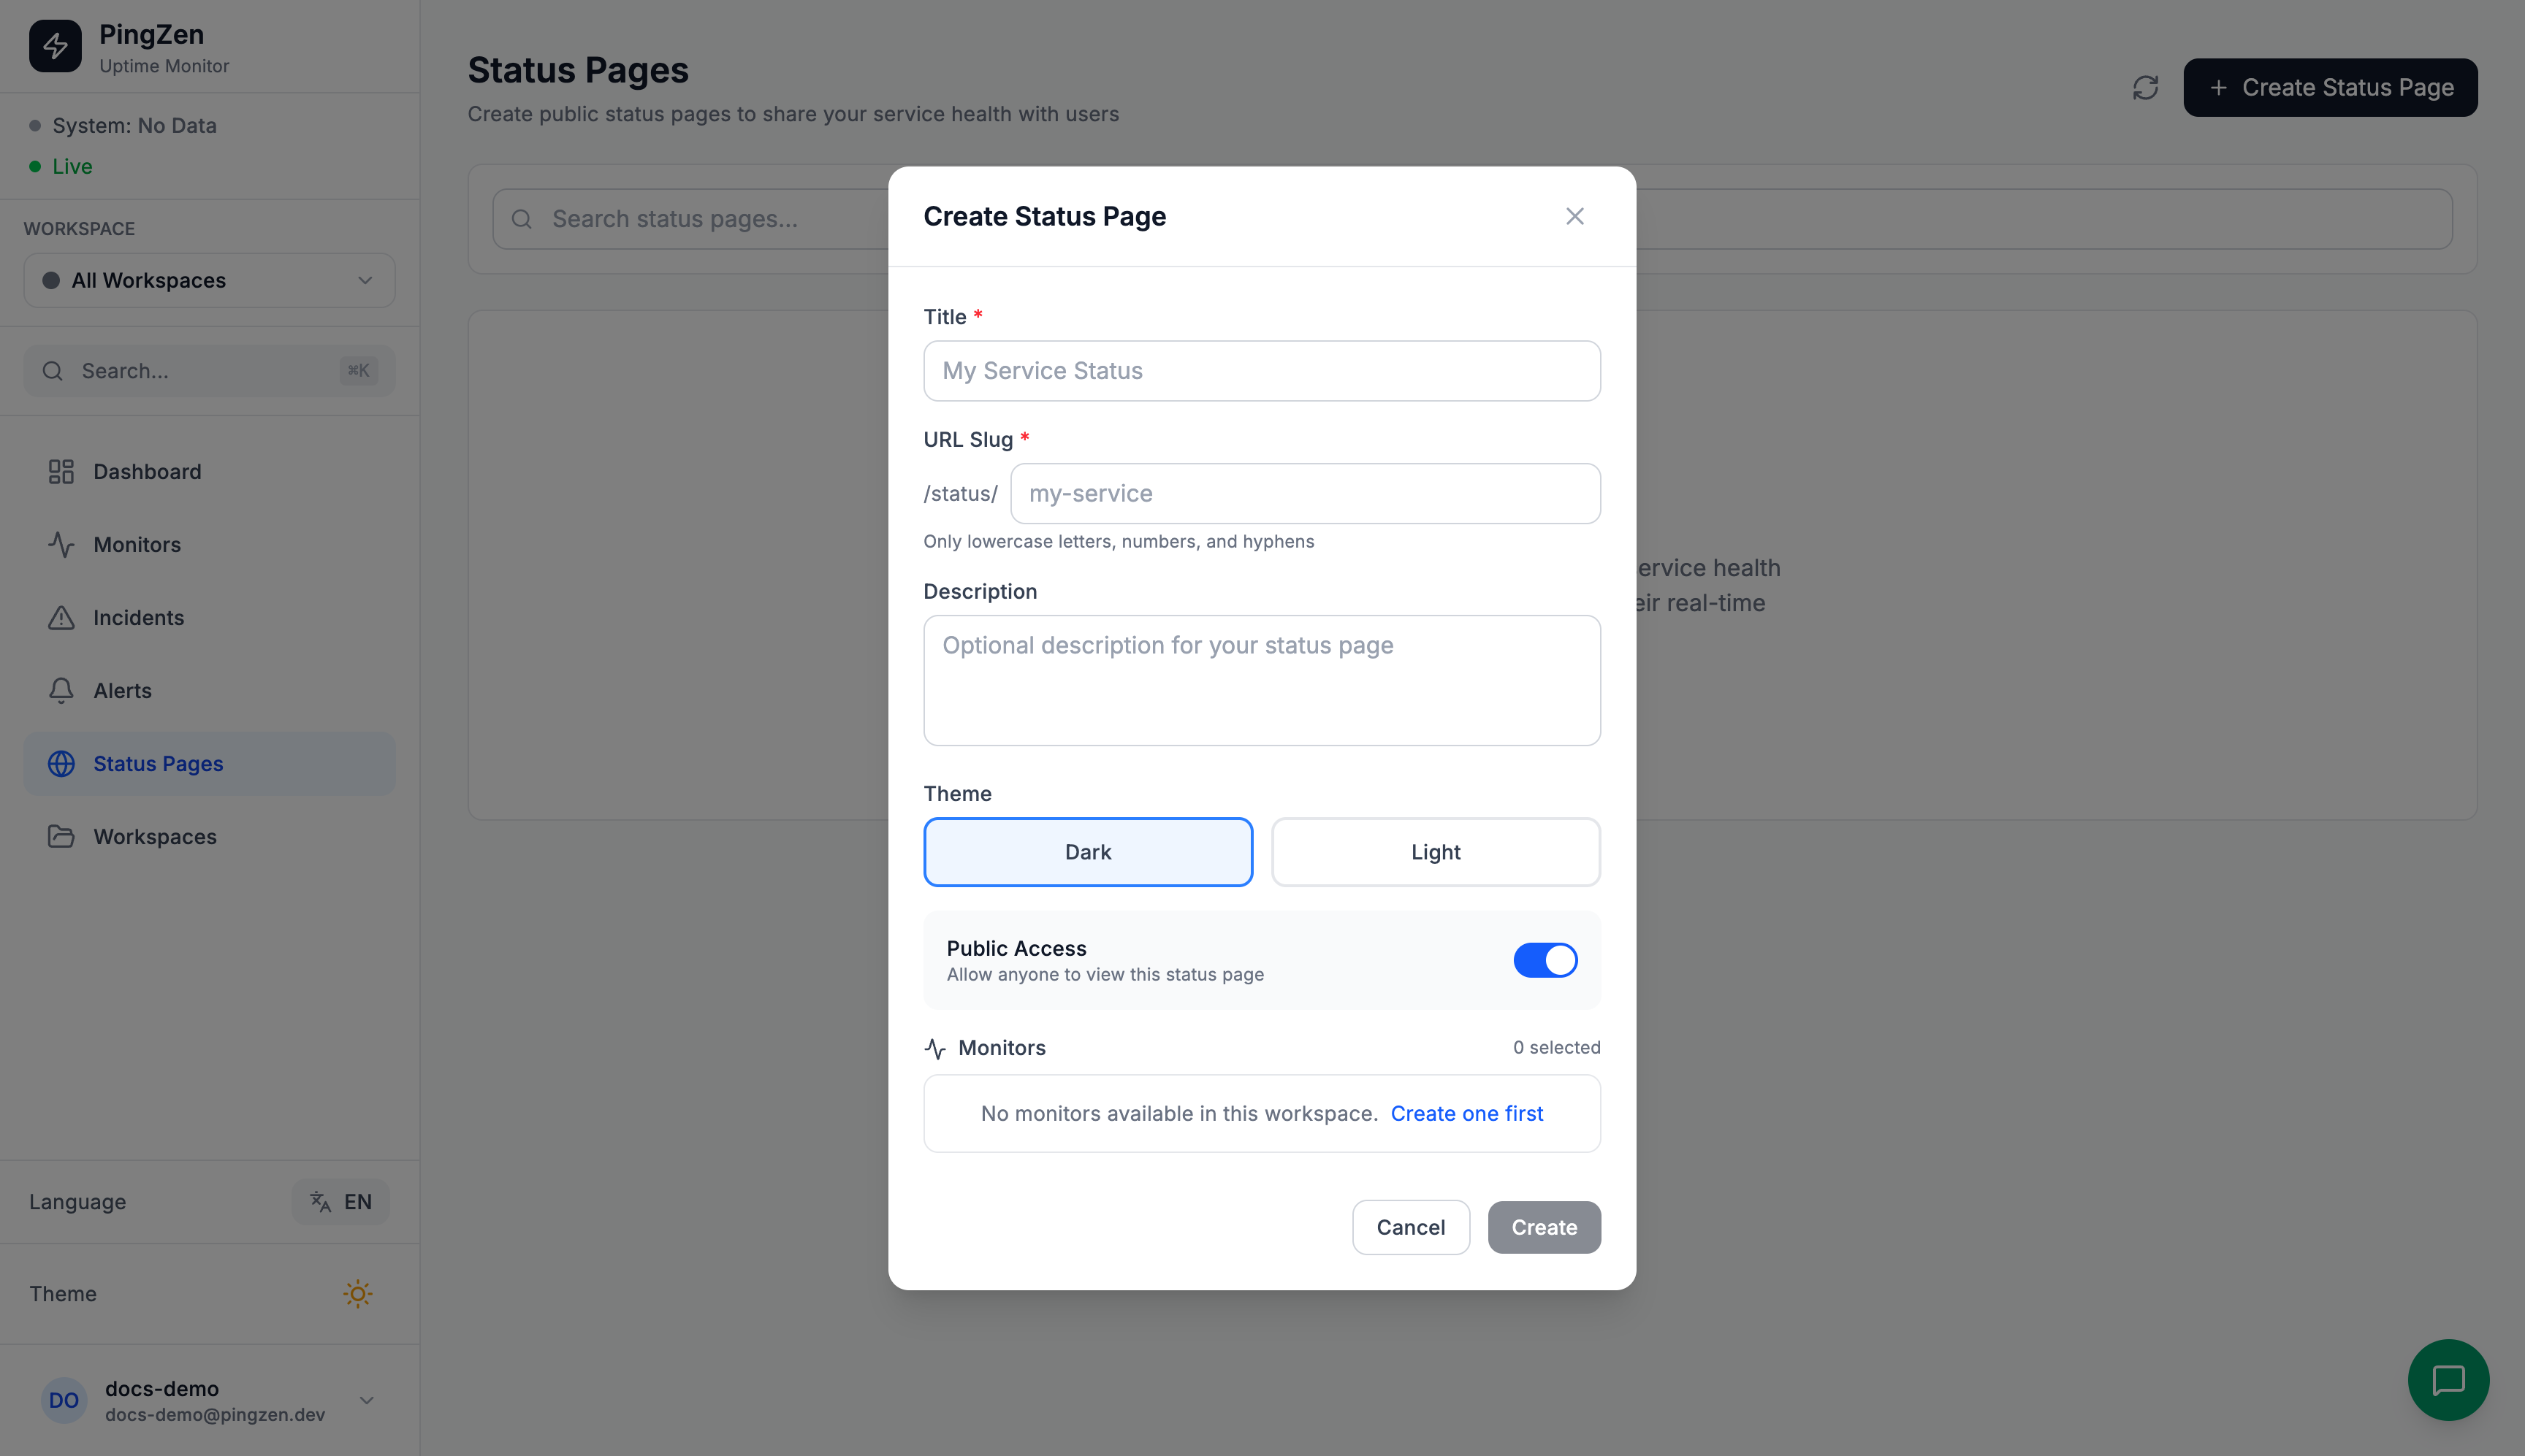Click the 0 selected monitors count

[1555, 1048]
